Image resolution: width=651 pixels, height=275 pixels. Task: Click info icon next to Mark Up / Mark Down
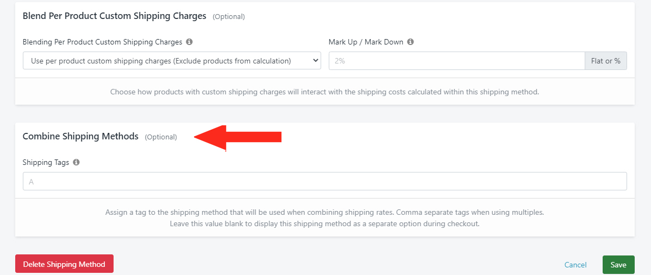pos(410,42)
